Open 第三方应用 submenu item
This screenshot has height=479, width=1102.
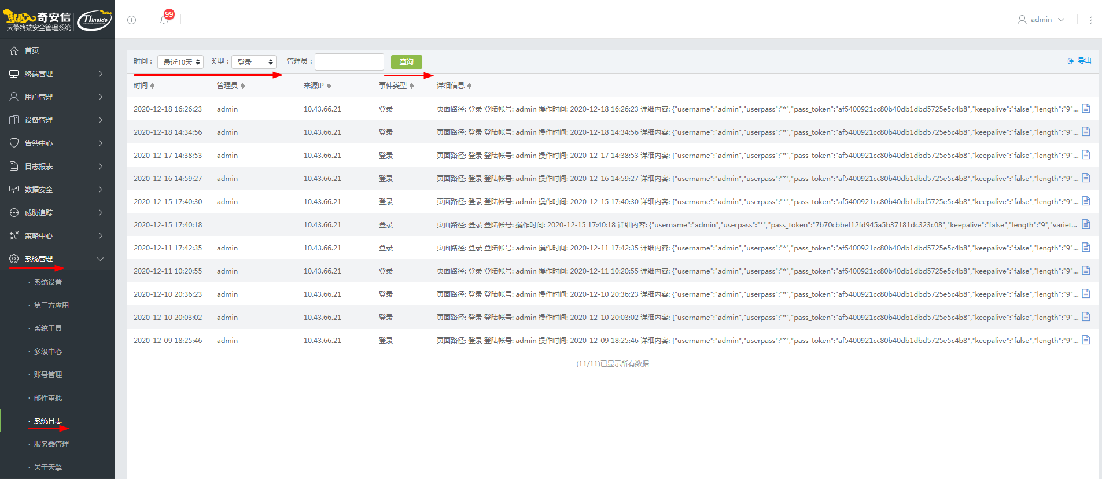click(x=51, y=305)
